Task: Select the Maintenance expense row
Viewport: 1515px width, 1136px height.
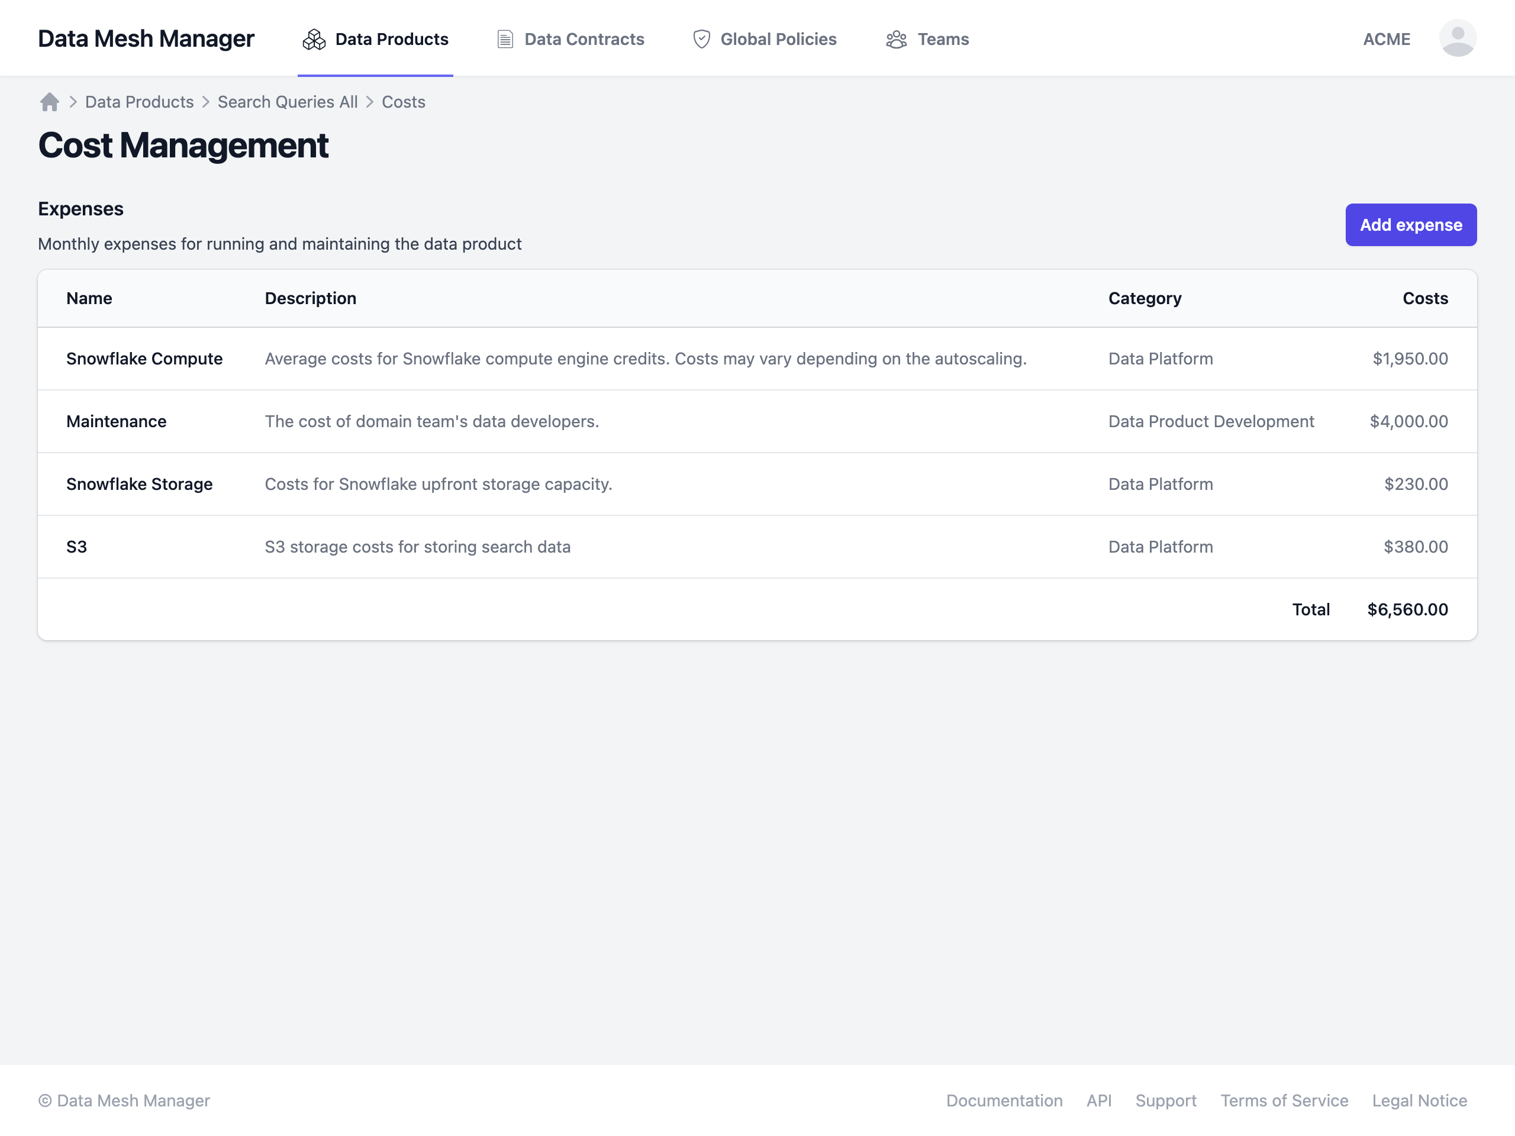Action: [x=117, y=421]
